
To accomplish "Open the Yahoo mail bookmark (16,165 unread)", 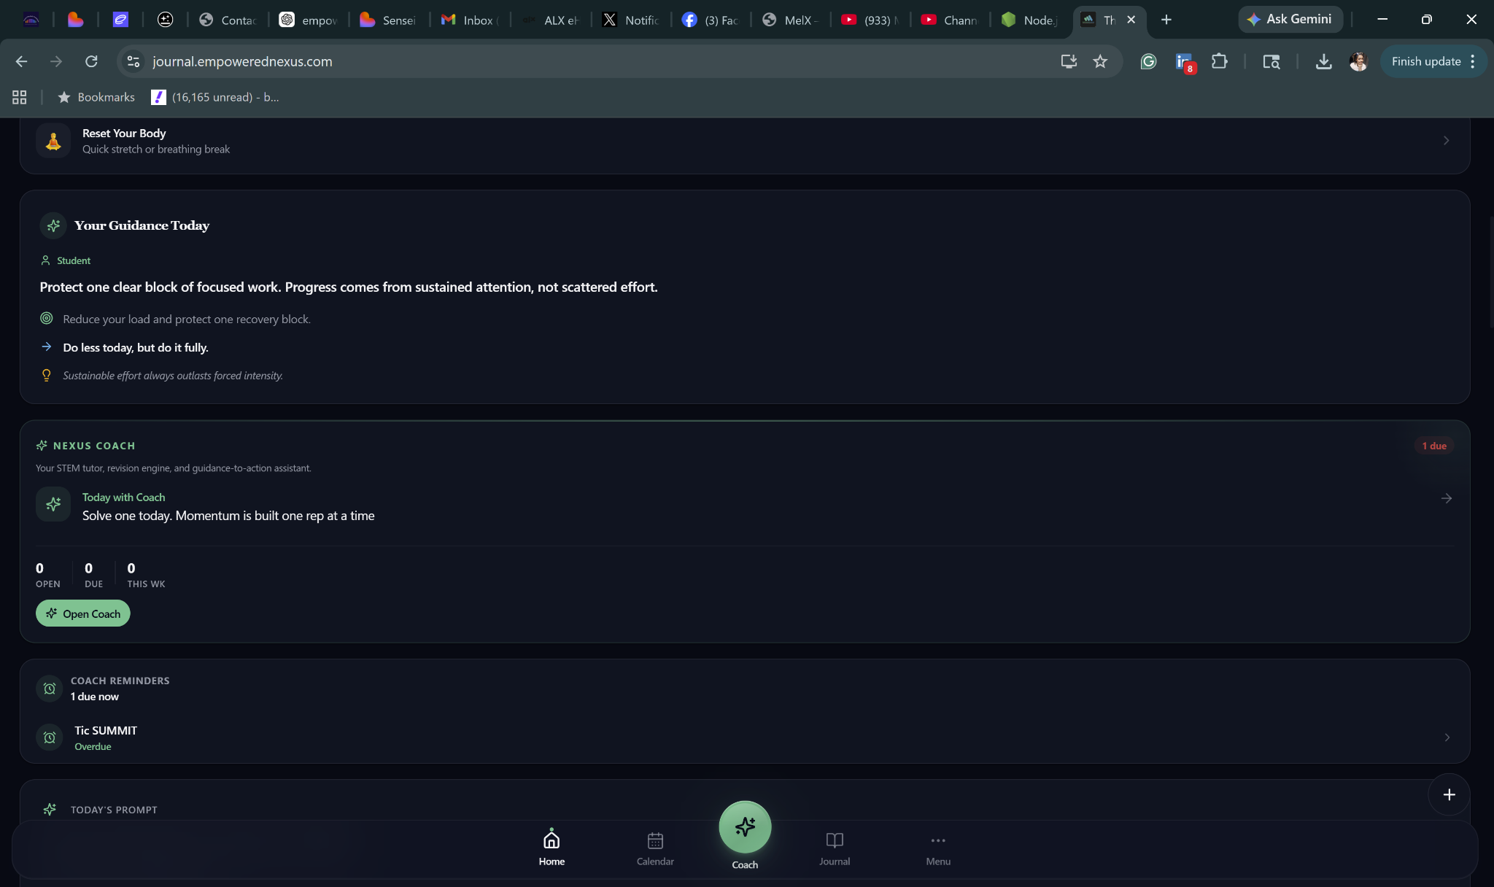I will [215, 97].
